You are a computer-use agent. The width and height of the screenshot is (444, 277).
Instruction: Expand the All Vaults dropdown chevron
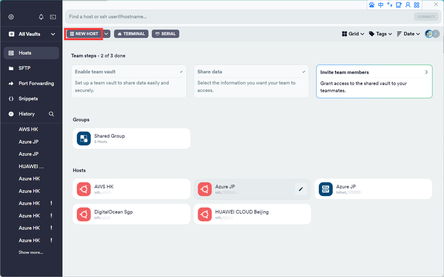pyautogui.click(x=53, y=34)
